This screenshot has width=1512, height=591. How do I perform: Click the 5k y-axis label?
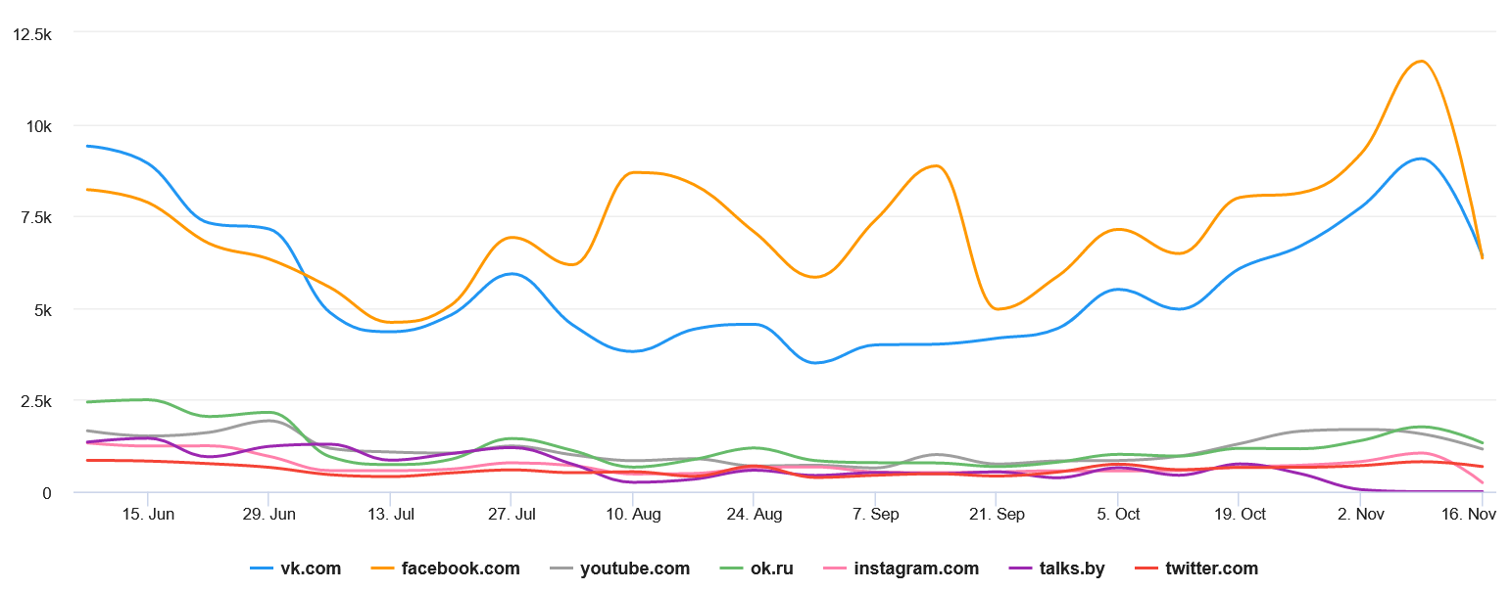pyautogui.click(x=40, y=309)
